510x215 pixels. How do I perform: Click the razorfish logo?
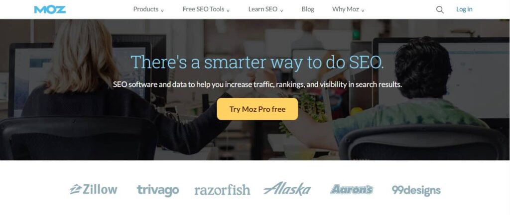223,190
